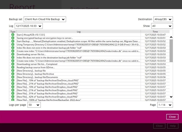Image resolution: width=182 pixels, height=132 pixels.
Task: Select log text '21% of "backup file/Archive/OneDrive_cloud.PNG"'
Action: pos(54,84)
